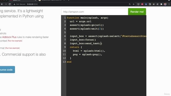Open the Pocket extension icon
This screenshot has height=96, width=171.
coord(138,4)
